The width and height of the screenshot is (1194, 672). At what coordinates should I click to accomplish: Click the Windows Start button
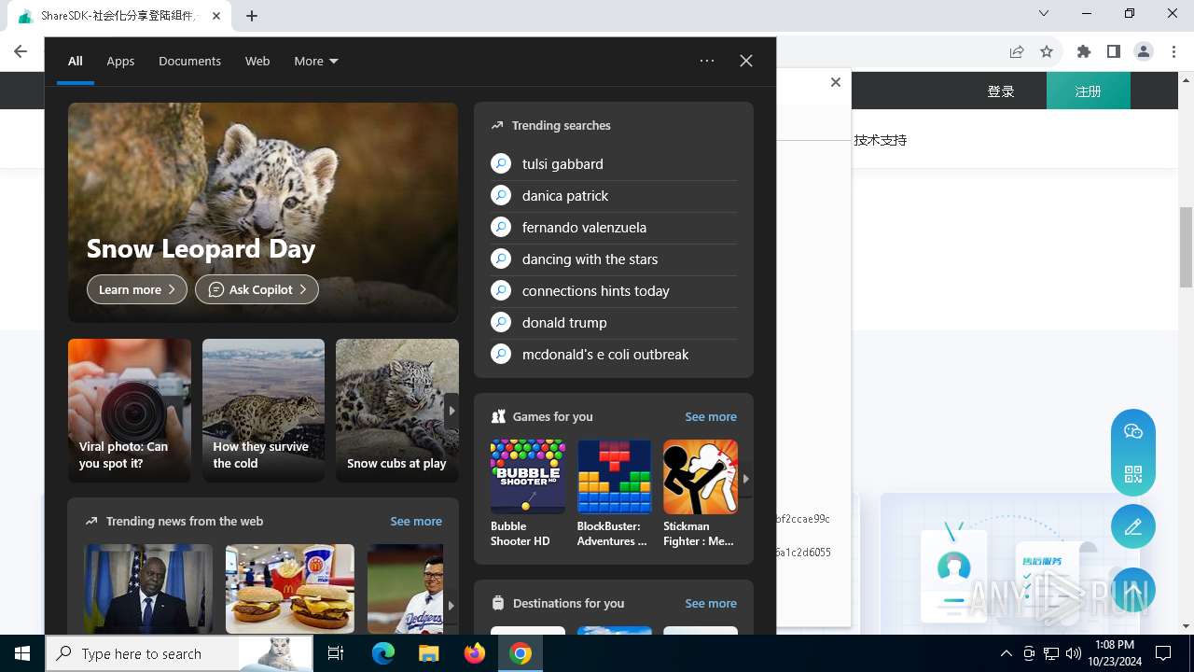22,653
